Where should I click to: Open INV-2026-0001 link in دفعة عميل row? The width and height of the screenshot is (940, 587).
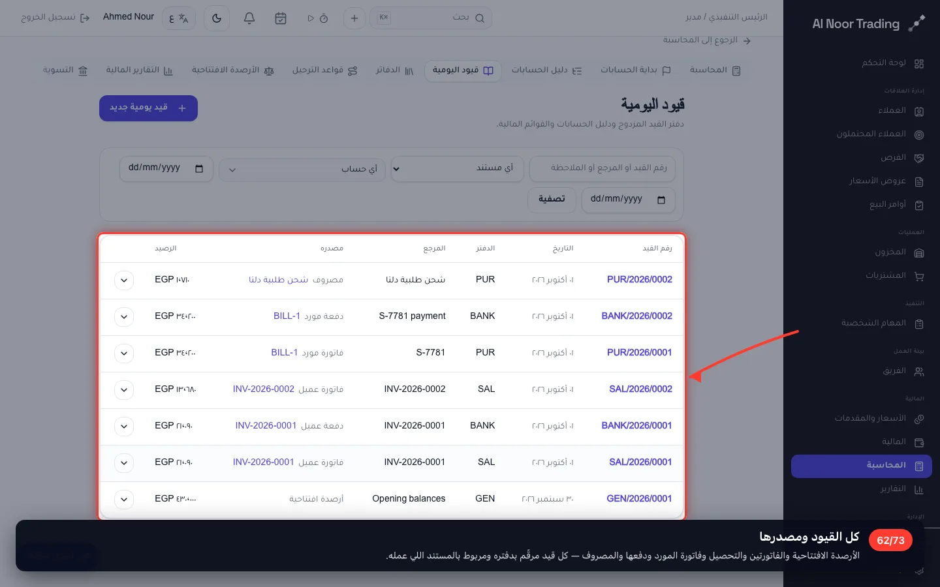(266, 426)
